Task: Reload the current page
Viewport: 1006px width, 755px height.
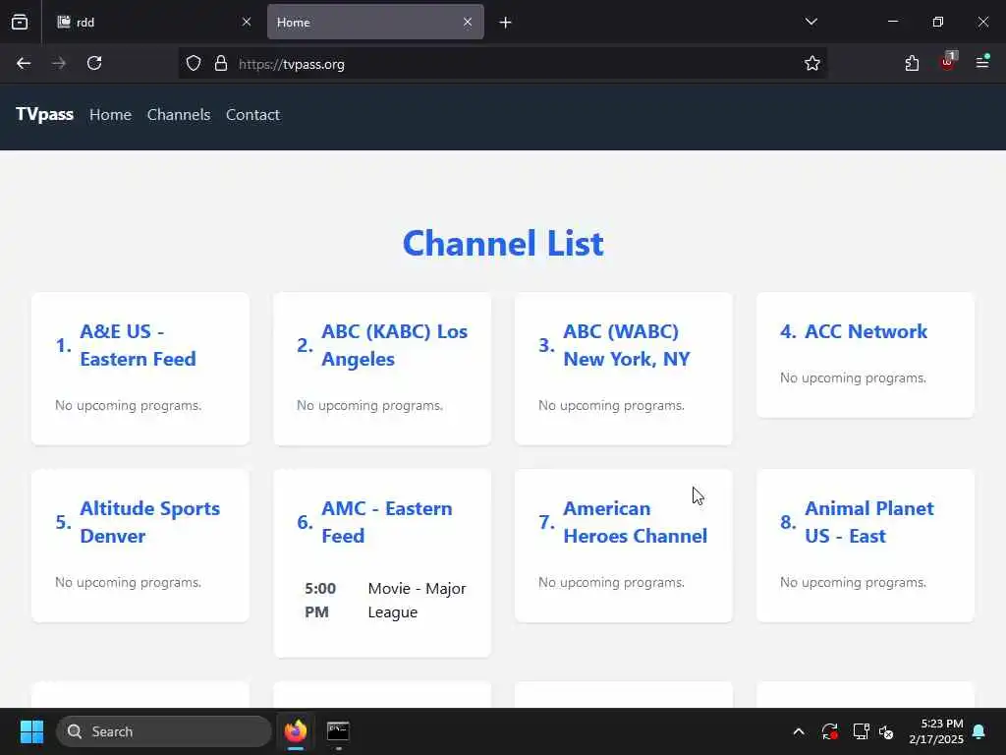Action: pyautogui.click(x=94, y=64)
